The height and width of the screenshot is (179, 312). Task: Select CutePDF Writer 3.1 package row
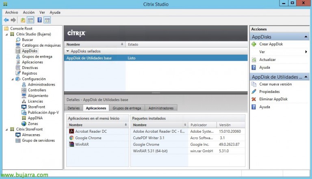point(188,138)
